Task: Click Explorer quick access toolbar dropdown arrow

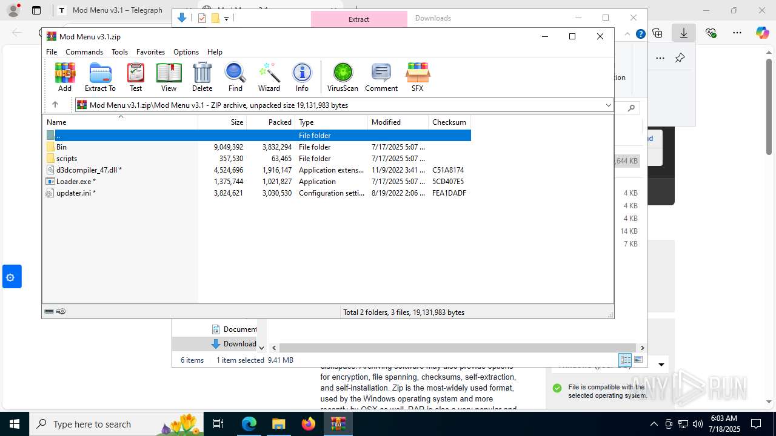Action: (226, 18)
